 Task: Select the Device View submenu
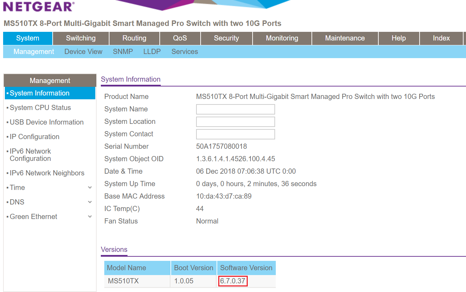coord(83,52)
